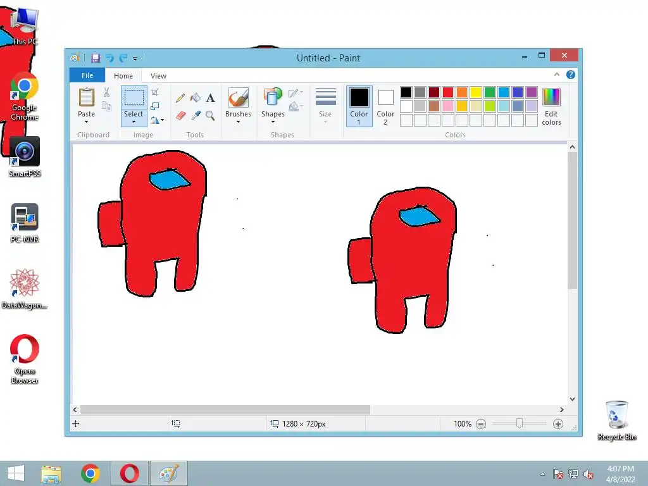Image resolution: width=648 pixels, height=486 pixels.
Task: Click the Paste clipboard icon
Action: tap(86, 97)
